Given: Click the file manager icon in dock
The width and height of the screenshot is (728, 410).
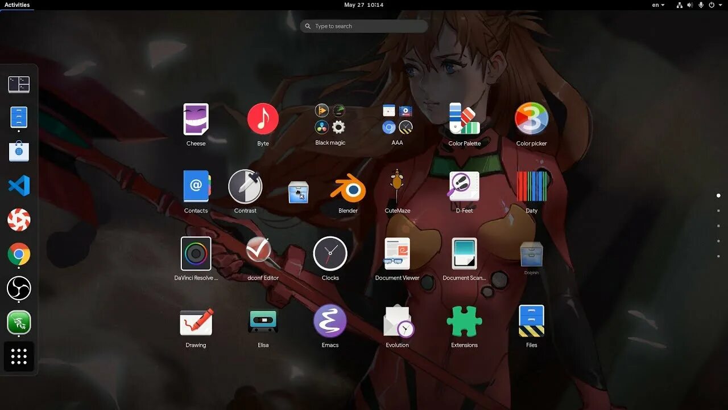Looking at the screenshot, I should (x=19, y=117).
